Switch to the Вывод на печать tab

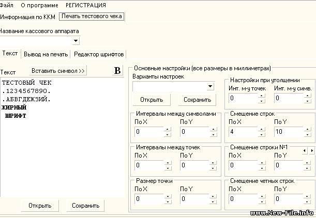(46, 54)
